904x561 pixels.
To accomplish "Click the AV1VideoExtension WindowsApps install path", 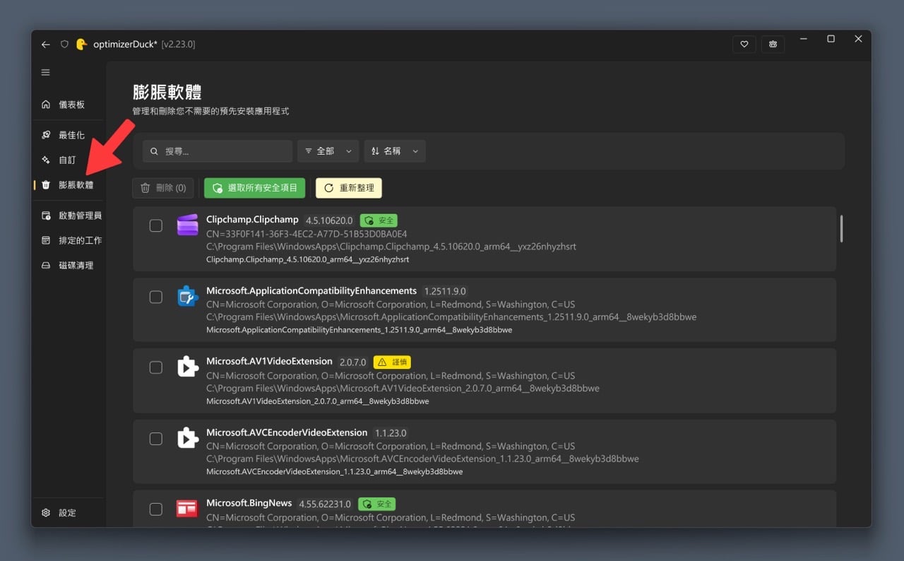I will [403, 389].
